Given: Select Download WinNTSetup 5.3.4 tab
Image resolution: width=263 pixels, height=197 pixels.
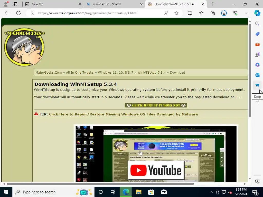Looking at the screenshot, I should pyautogui.click(x=176, y=4).
